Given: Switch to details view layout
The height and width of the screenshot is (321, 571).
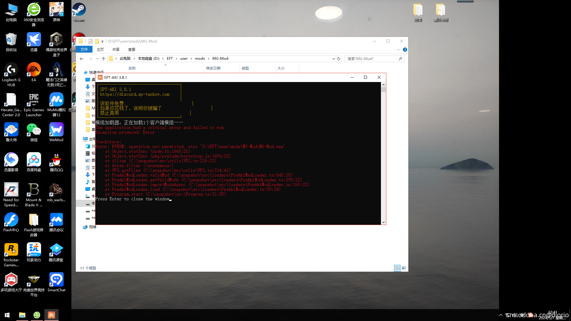Looking at the screenshot, I should (397, 268).
